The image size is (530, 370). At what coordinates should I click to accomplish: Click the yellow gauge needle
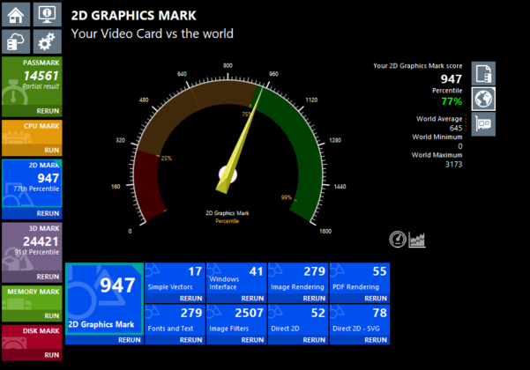pyautogui.click(x=236, y=141)
